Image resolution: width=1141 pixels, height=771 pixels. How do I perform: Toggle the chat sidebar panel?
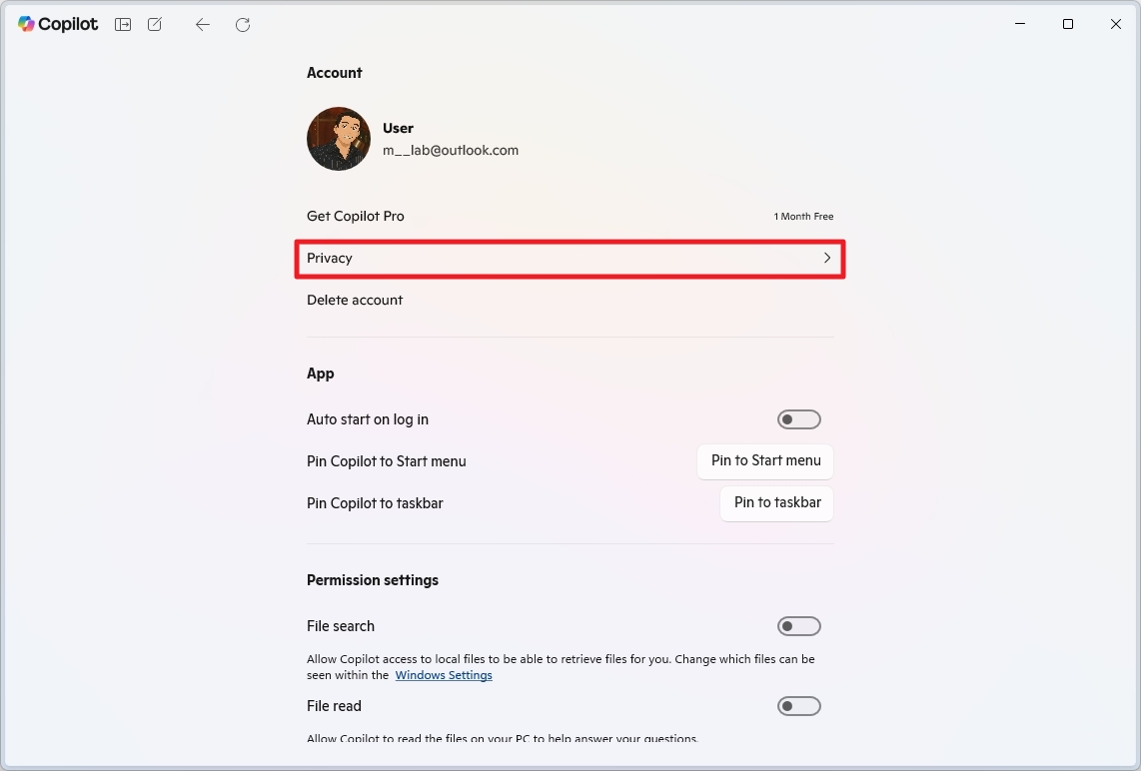pyautogui.click(x=122, y=24)
